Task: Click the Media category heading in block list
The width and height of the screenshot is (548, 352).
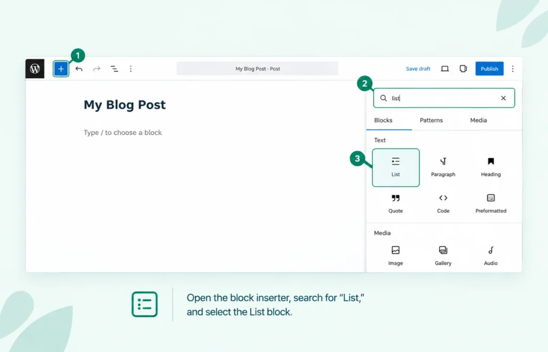Action: 382,233
